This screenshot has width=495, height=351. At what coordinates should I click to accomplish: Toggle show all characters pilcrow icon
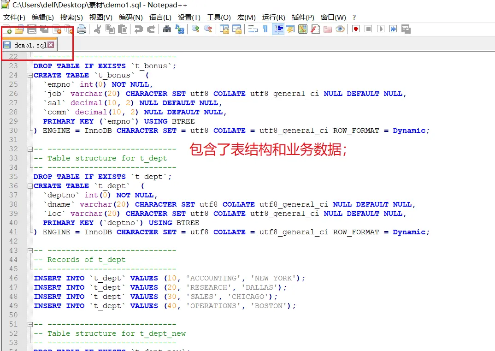pyautogui.click(x=265, y=30)
